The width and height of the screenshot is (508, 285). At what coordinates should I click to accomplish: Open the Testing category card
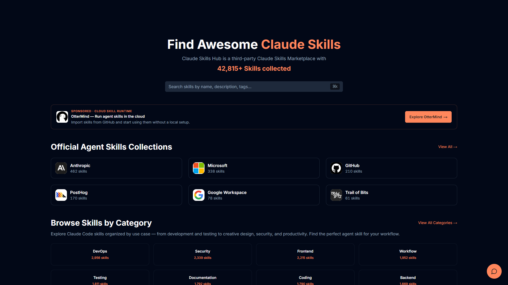coord(100,278)
